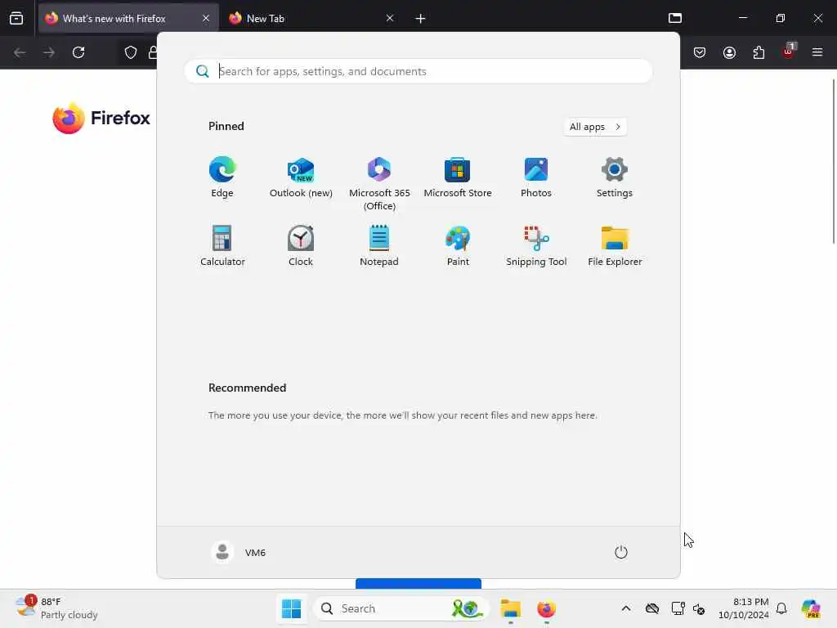
Task: Expand All apps list
Action: point(595,127)
